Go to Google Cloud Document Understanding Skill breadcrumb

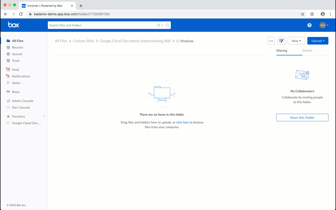135,41
